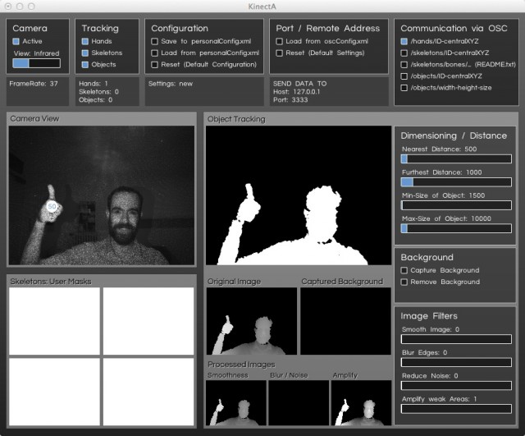This screenshot has width=525, height=436.
Task: Uncheck /hands/ID-centralXYZ OSC message
Action: click(x=404, y=41)
